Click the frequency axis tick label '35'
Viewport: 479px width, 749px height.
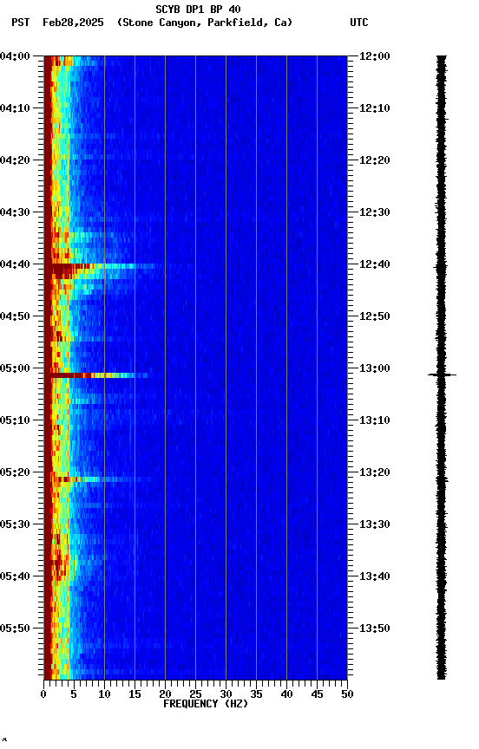pyautogui.click(x=256, y=694)
